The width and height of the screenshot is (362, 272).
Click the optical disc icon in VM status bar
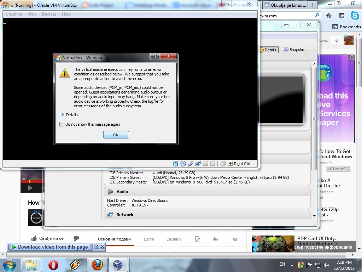click(x=183, y=164)
